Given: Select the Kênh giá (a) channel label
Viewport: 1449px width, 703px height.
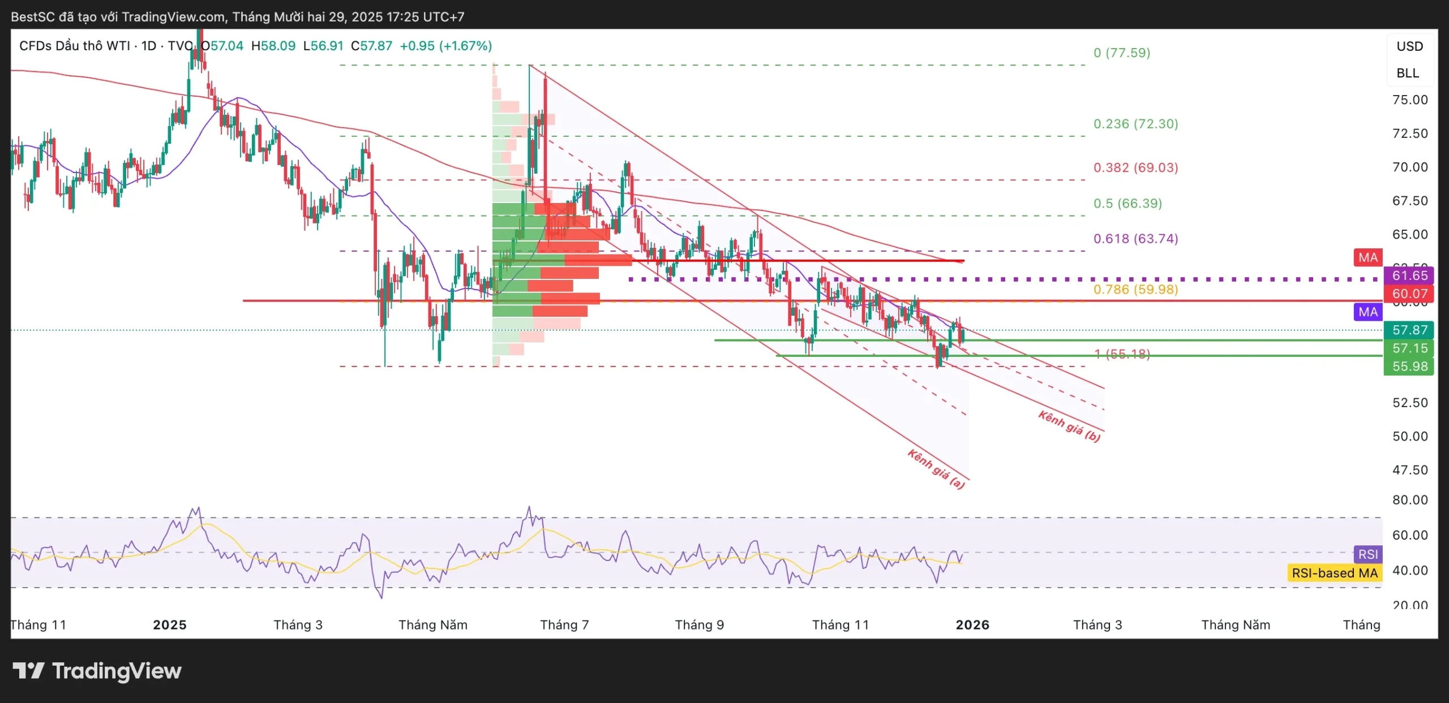Looking at the screenshot, I should pyautogui.click(x=936, y=469).
